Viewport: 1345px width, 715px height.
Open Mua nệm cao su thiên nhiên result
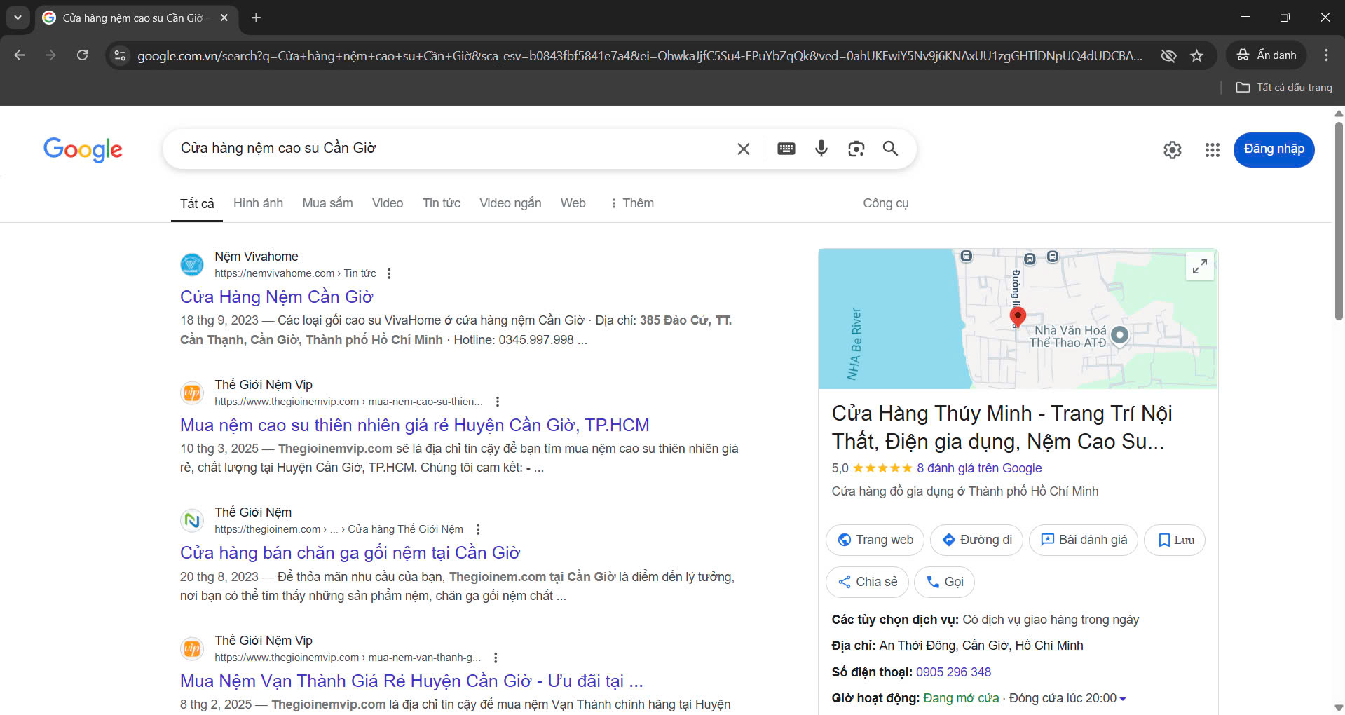click(x=415, y=425)
